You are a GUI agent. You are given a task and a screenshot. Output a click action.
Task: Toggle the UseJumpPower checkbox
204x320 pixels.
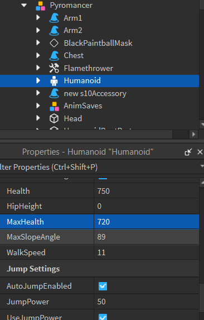click(103, 317)
